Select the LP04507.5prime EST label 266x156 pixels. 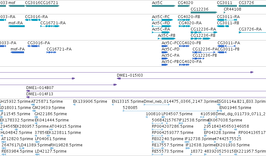coord(177,114)
